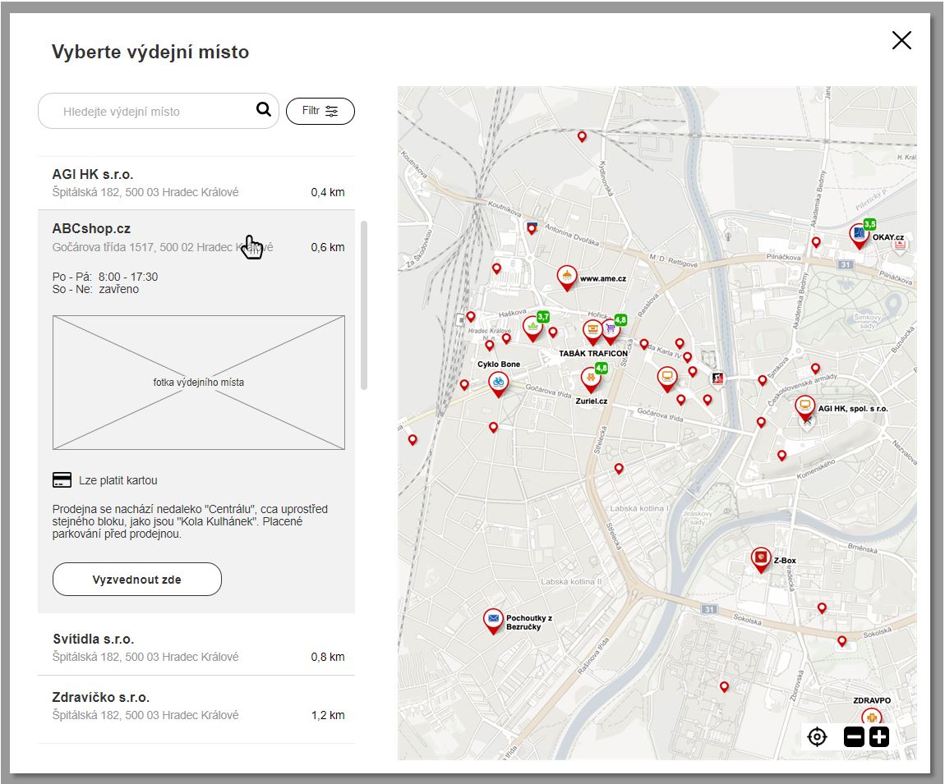Open the Filtr filter options
The height and width of the screenshot is (784, 945).
click(320, 111)
